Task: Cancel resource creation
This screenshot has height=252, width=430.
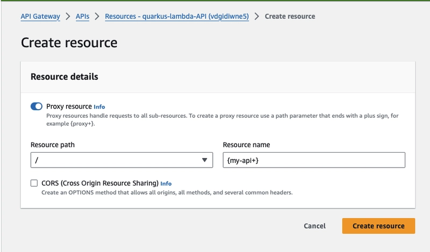Action: [314, 226]
